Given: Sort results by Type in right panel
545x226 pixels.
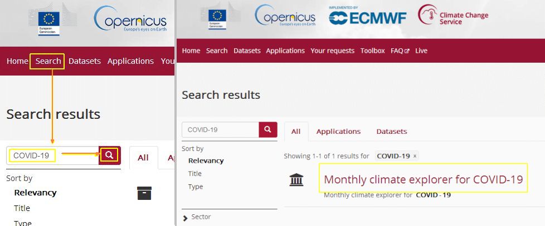Looking at the screenshot, I should pyautogui.click(x=196, y=187).
